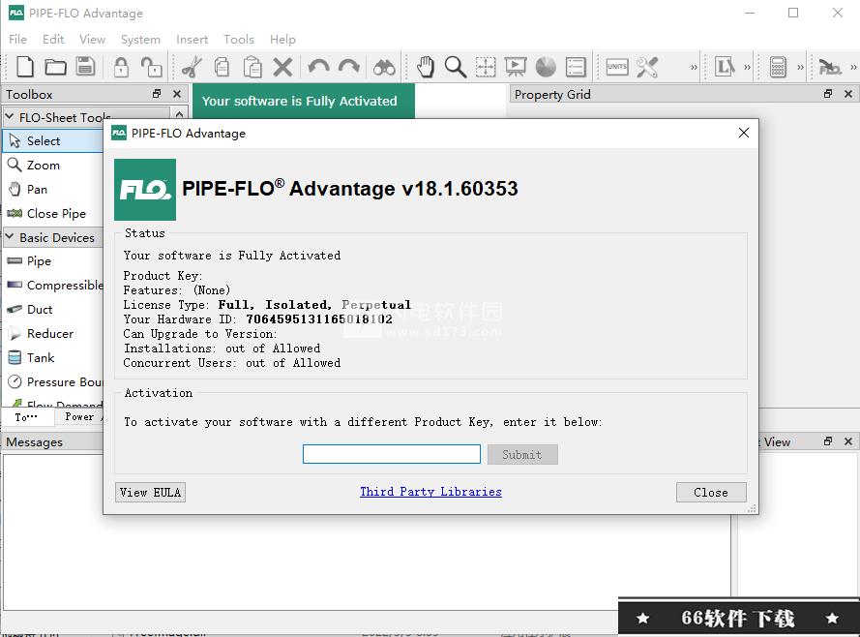Cut with the scissors icon

(192, 68)
